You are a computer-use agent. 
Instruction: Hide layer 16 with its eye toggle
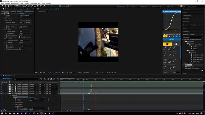point(1,84)
